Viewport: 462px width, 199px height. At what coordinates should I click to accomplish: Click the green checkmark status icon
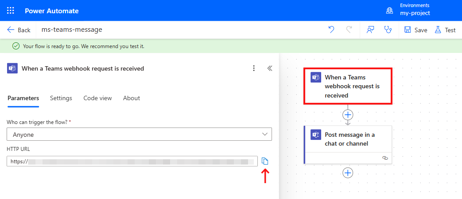(16, 46)
